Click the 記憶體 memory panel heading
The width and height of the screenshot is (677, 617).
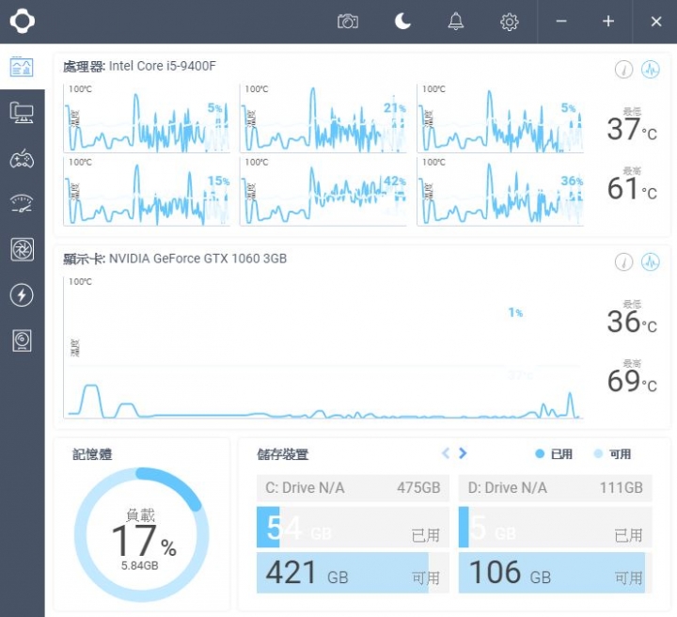pyautogui.click(x=92, y=454)
